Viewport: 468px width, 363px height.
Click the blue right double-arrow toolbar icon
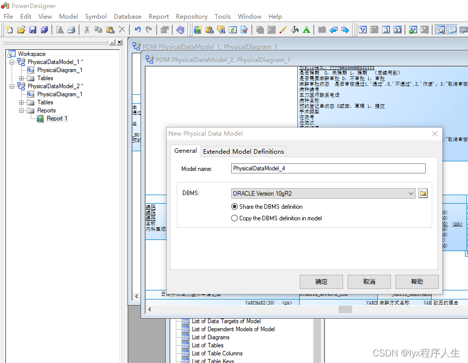tap(345, 30)
